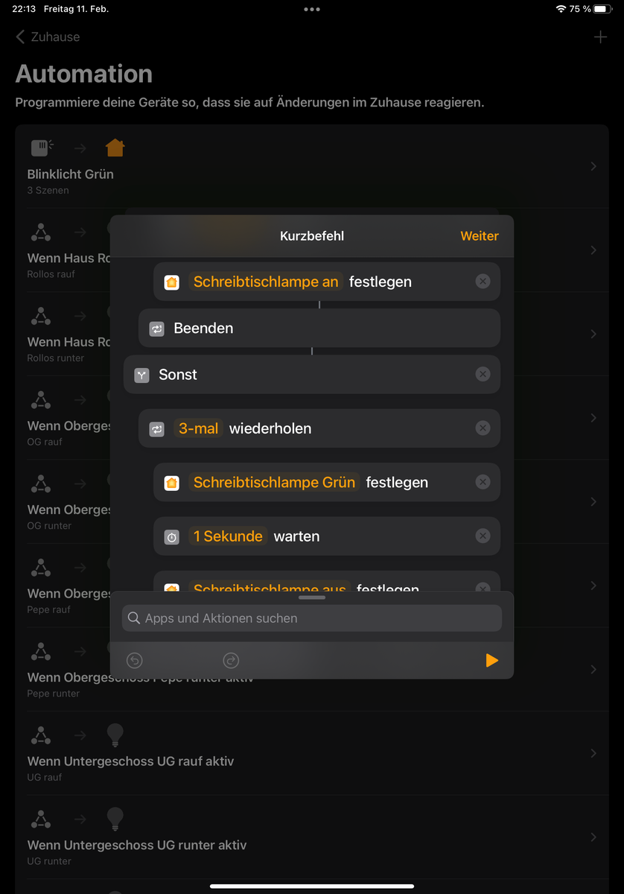Screen dimensions: 624x894
Task: Tap the redo arrow icon
Action: 231,660
